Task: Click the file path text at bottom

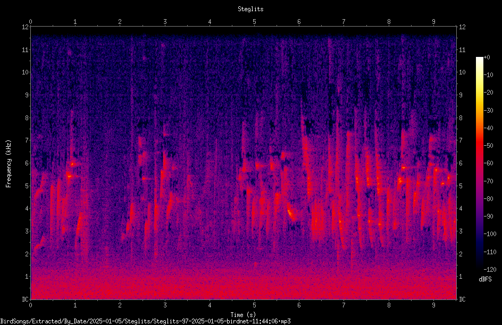Action: coord(145,321)
